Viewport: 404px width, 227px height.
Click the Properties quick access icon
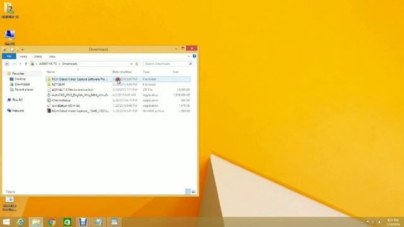pyautogui.click(x=12, y=49)
